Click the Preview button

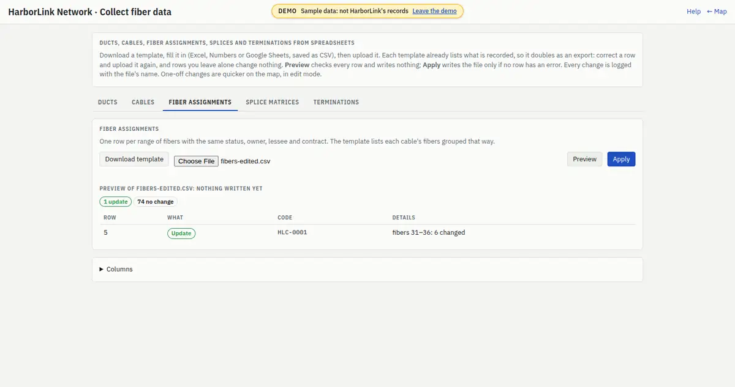(584, 159)
